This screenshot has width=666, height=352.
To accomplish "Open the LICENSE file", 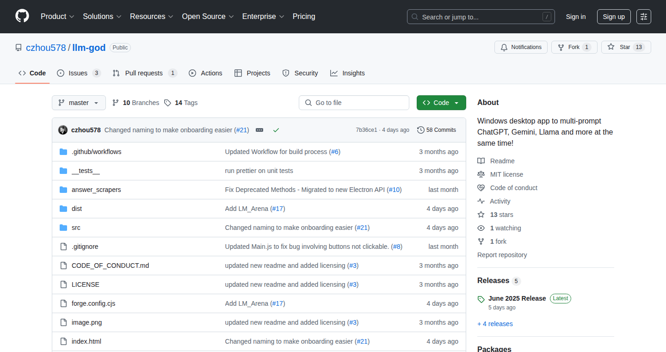I will tap(86, 284).
